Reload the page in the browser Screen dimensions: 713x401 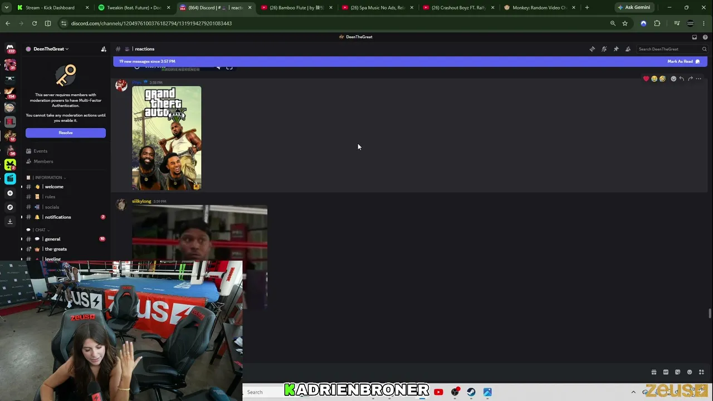point(35,23)
